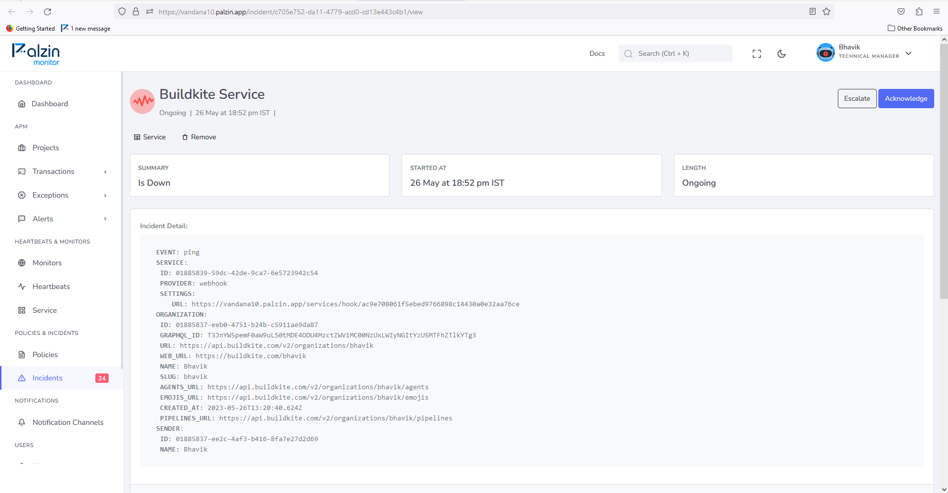This screenshot has width=948, height=493.
Task: Open the '1 new message' bookmark
Action: click(x=86, y=28)
